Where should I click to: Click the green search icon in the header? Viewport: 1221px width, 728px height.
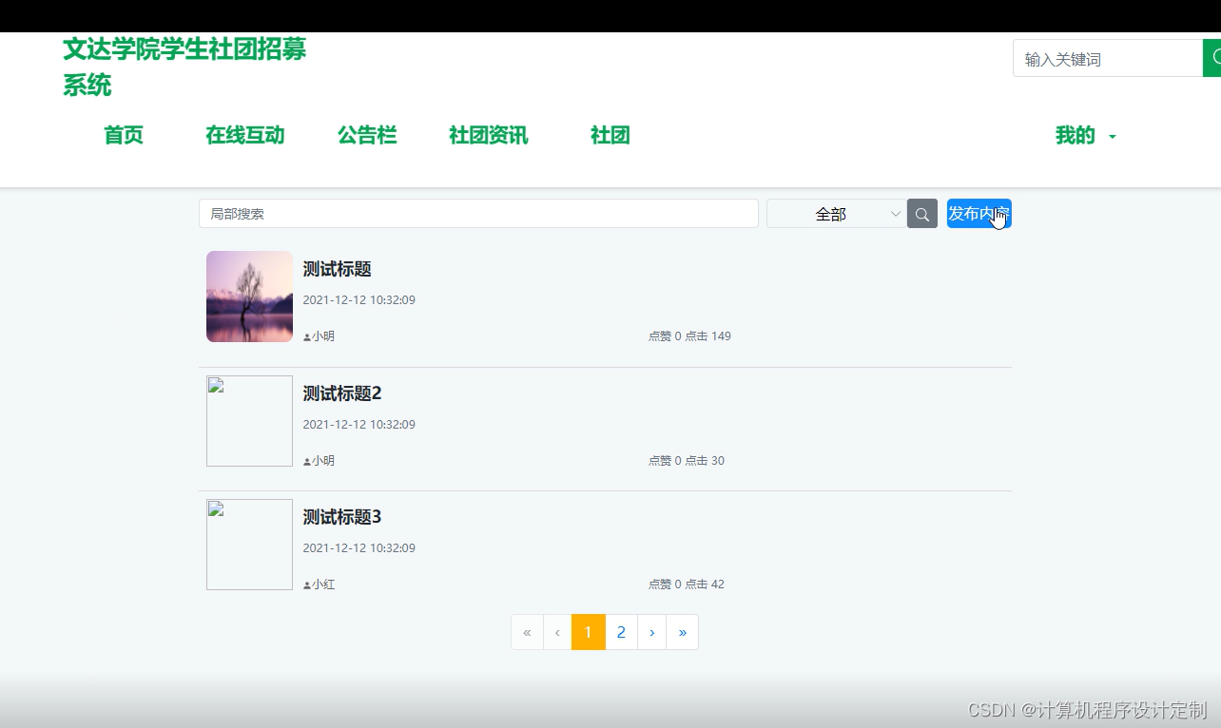pos(1212,58)
